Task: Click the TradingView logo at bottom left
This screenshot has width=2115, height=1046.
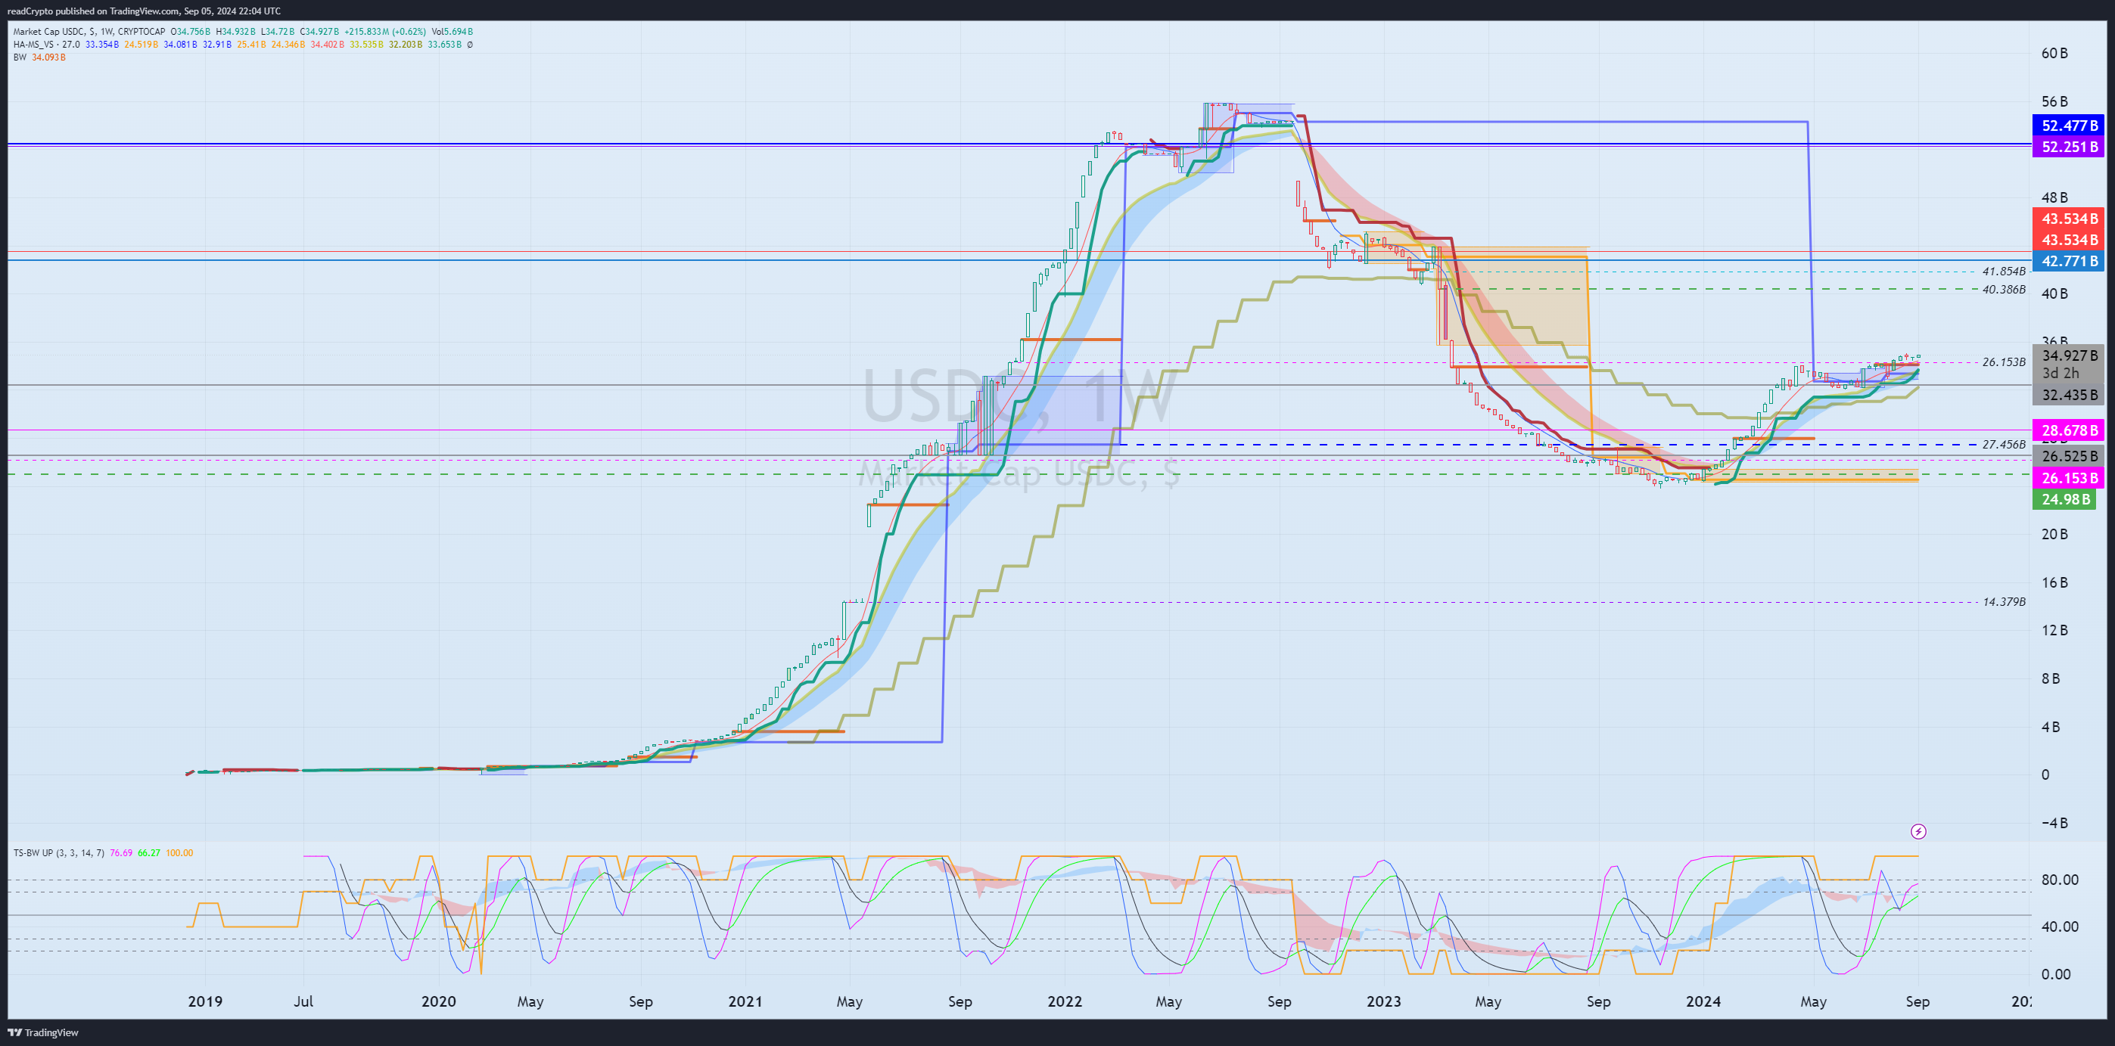Action: coord(42,1032)
